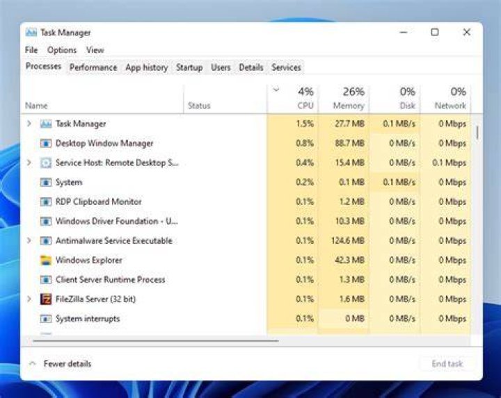Click the 88.7 MB memory value

pos(349,144)
